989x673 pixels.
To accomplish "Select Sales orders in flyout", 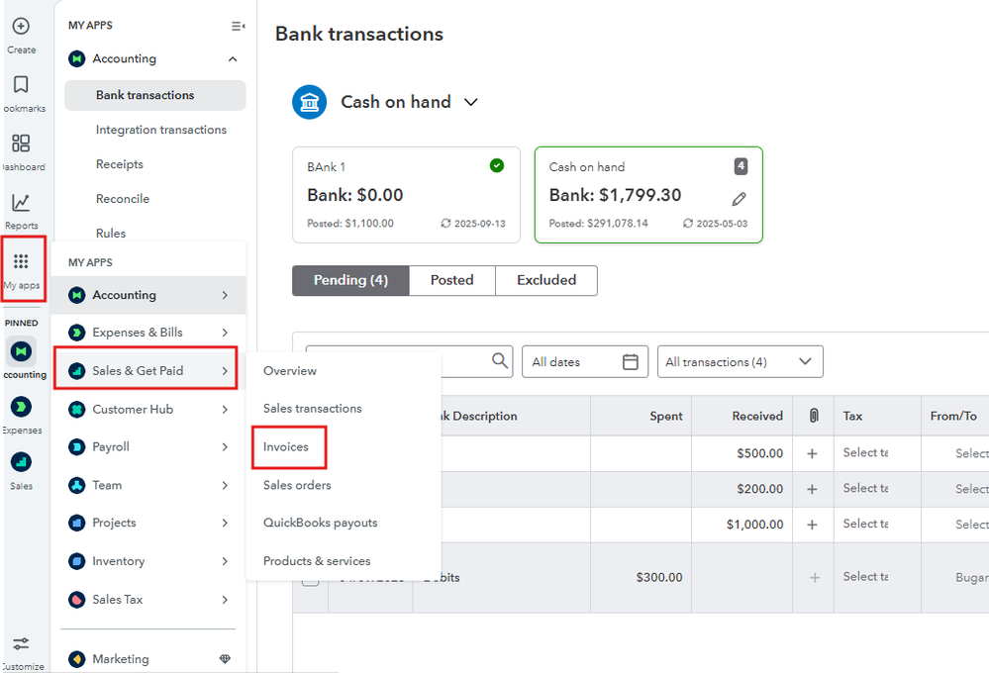I will click(x=296, y=485).
